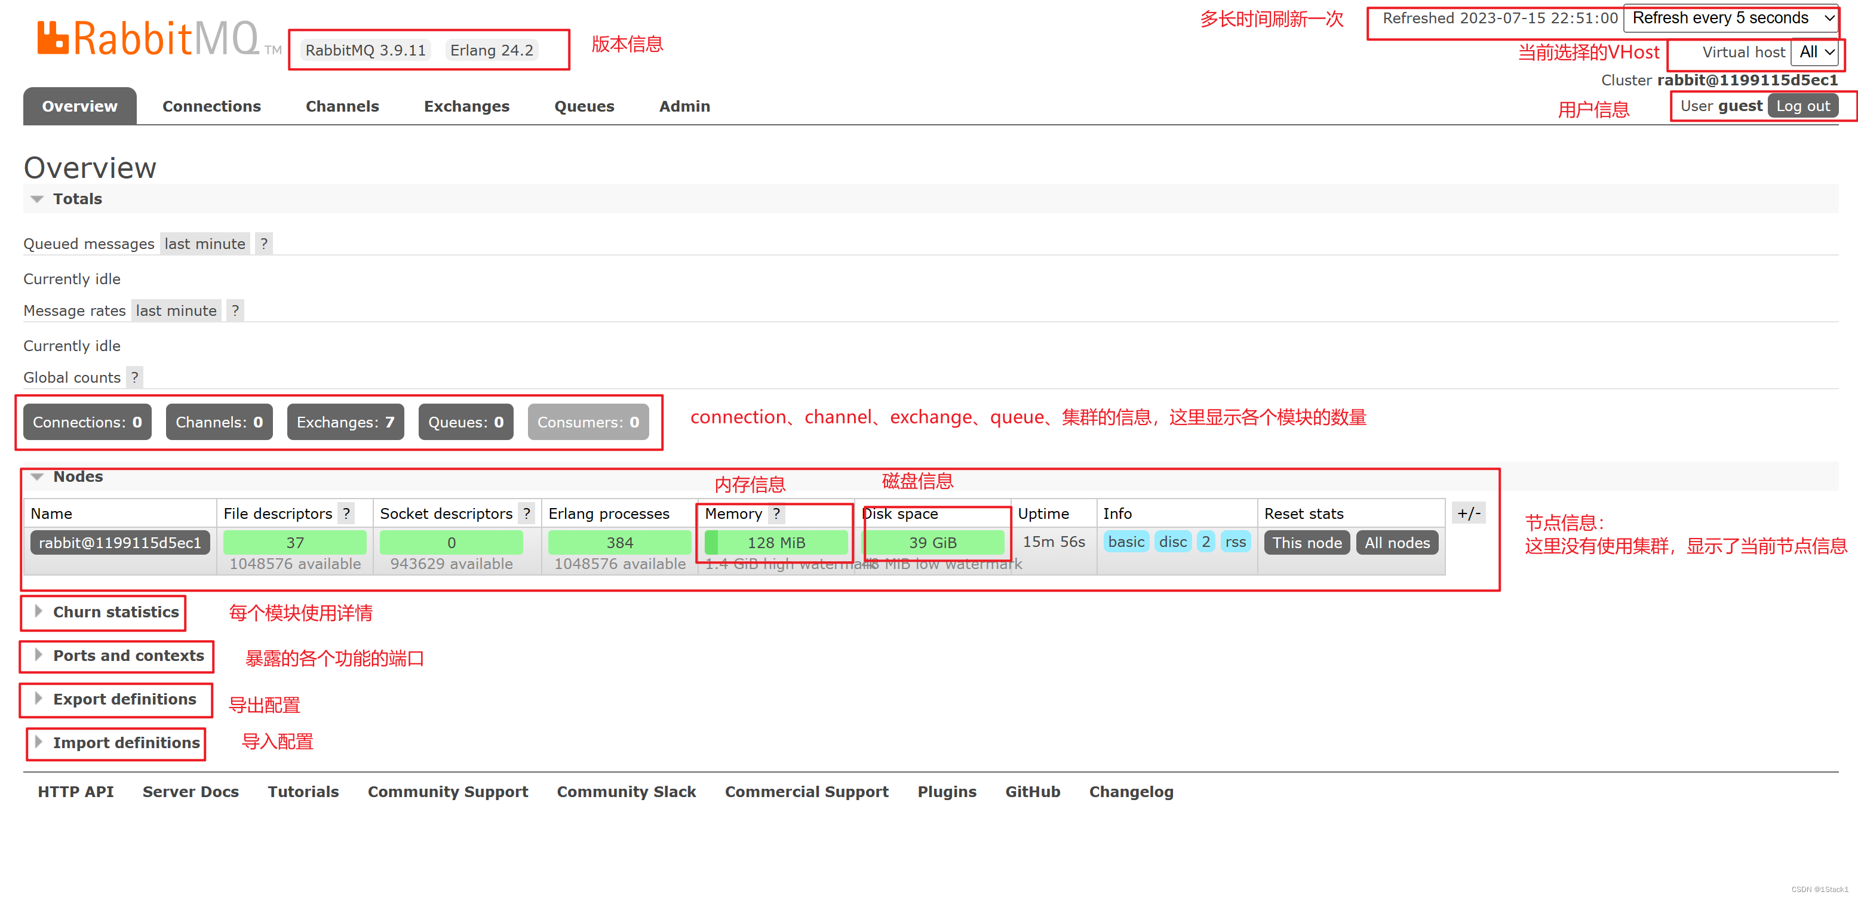Switch to the Connections tab
The height and width of the screenshot is (898, 1858).
click(211, 106)
